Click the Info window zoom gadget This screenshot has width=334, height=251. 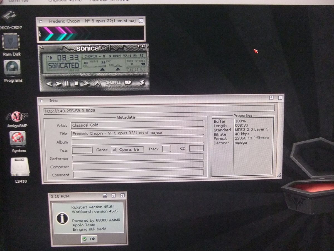coord(271,98)
